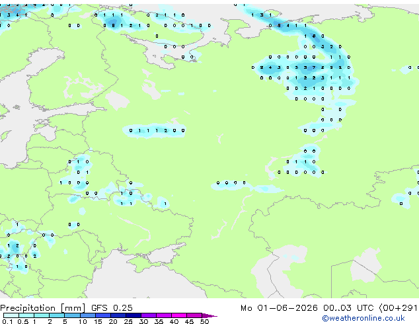Click the over-50 mm arrow tip

tap(209, 315)
